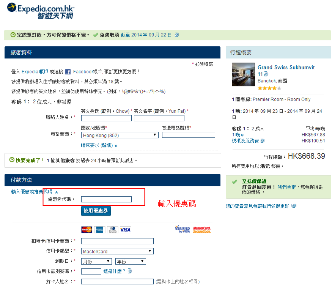
Task: Click the Expedia.com.hk logo
Action: (41, 11)
